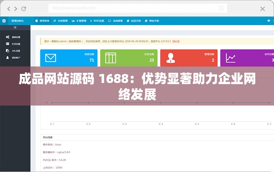This screenshot has width=274, height=172.
Task: Click the browser forward arrow
Action: 16,9
